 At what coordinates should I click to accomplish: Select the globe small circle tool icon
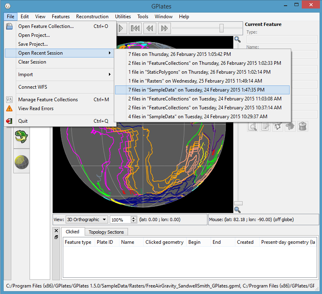point(21,162)
